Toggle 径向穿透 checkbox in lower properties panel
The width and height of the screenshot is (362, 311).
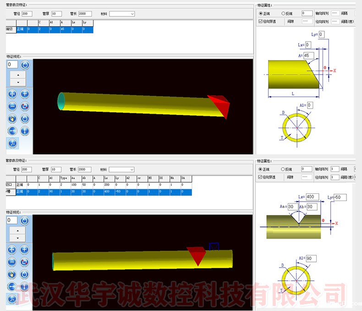click(261, 177)
